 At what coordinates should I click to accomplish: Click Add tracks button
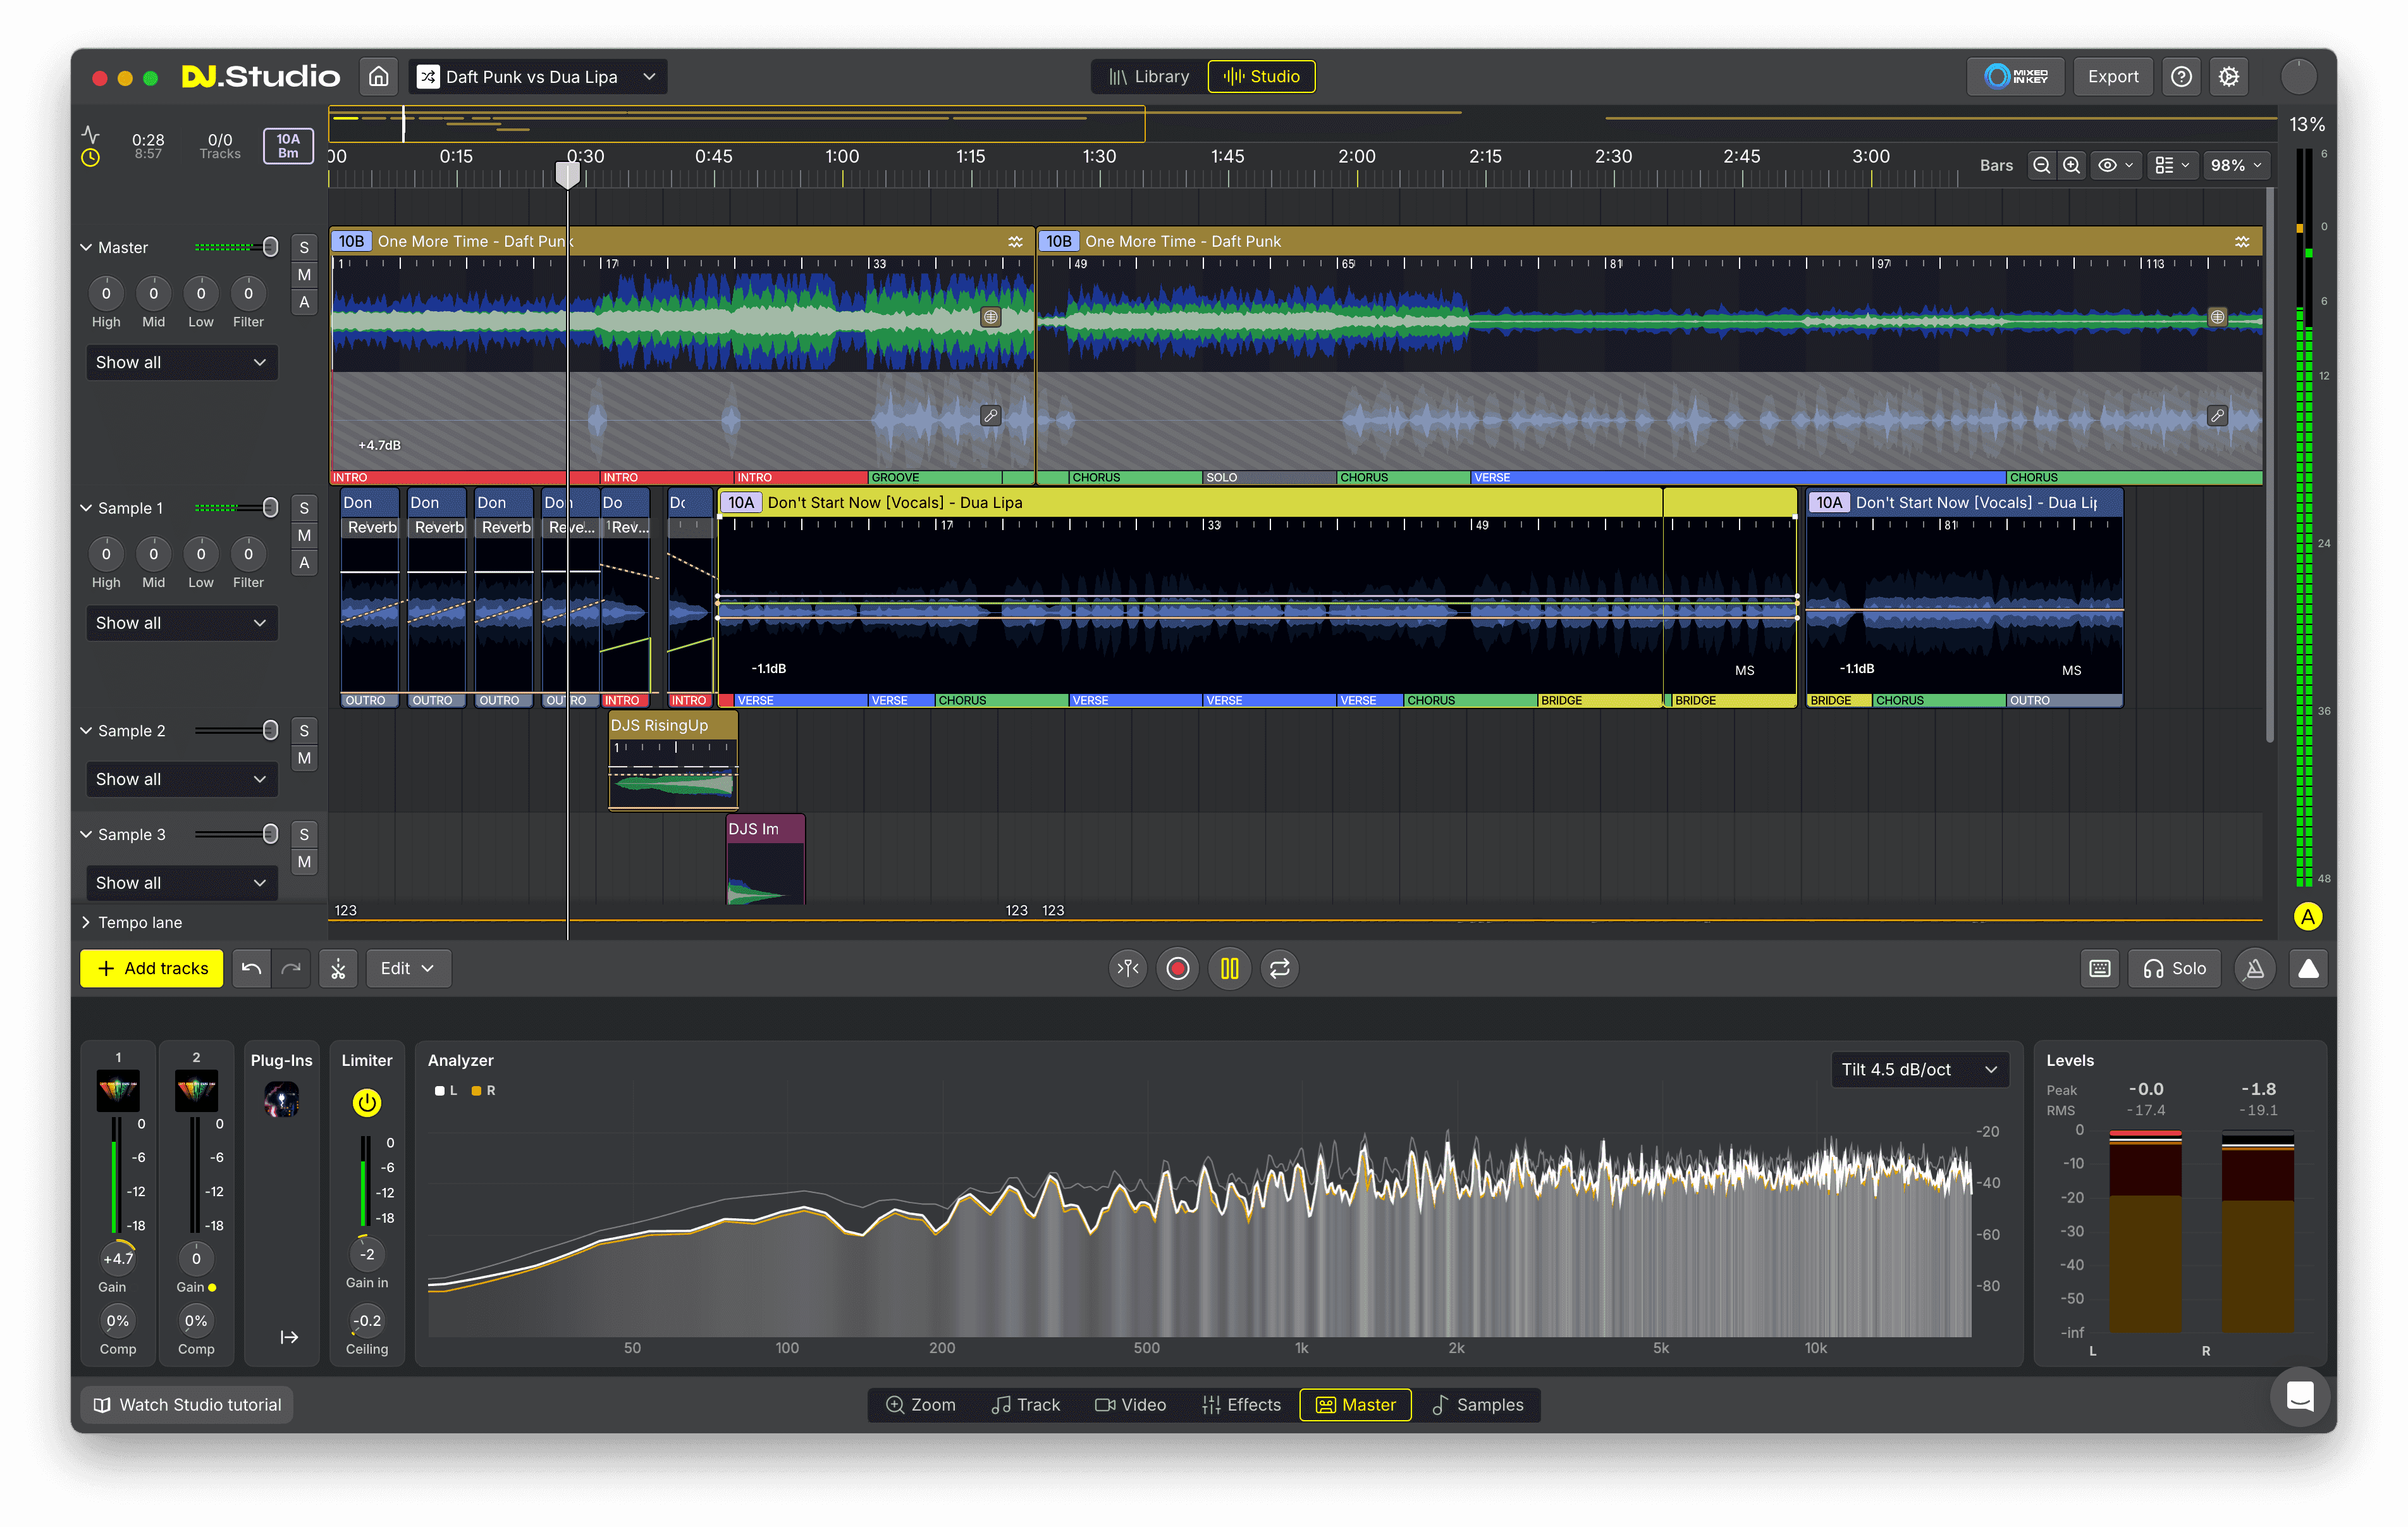(x=152, y=968)
